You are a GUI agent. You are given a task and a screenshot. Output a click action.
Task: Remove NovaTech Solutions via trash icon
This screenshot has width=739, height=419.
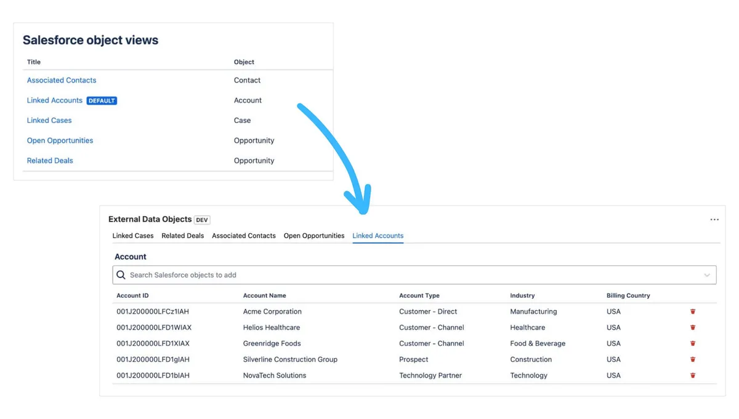(x=693, y=375)
